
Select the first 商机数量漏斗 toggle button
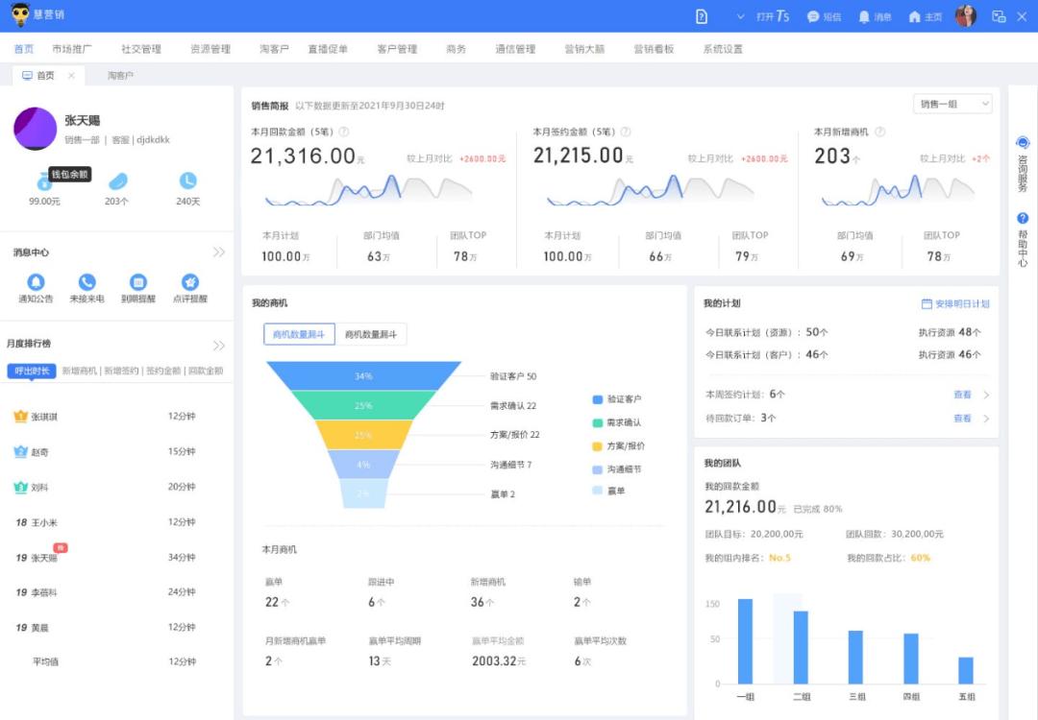(x=298, y=334)
